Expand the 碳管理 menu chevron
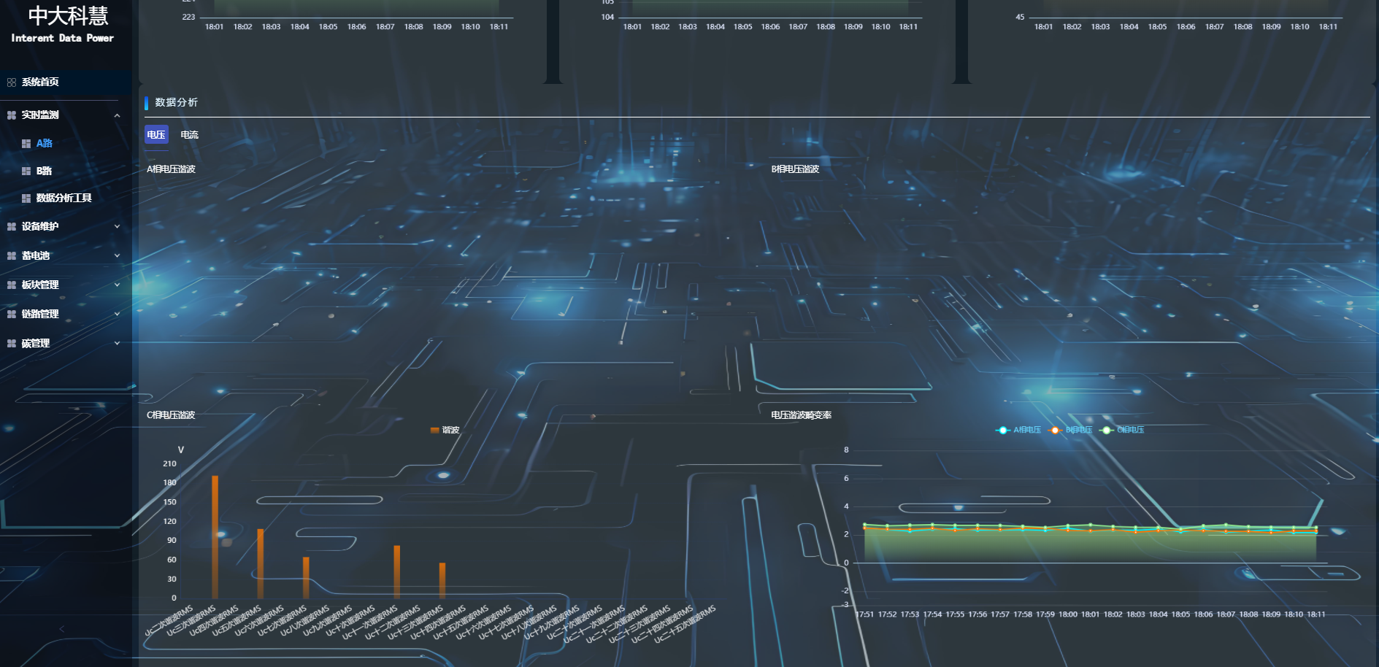1379x667 pixels. click(118, 343)
